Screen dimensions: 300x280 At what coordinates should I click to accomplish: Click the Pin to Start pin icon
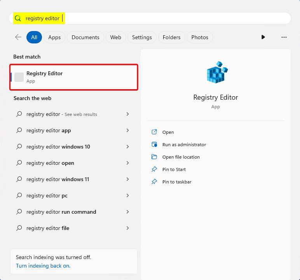click(x=154, y=169)
